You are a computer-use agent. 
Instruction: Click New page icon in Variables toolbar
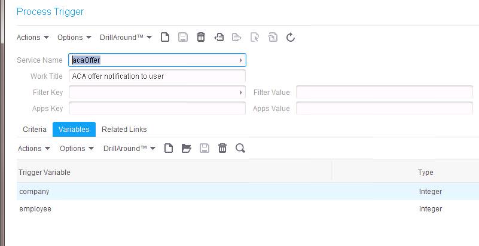168,149
